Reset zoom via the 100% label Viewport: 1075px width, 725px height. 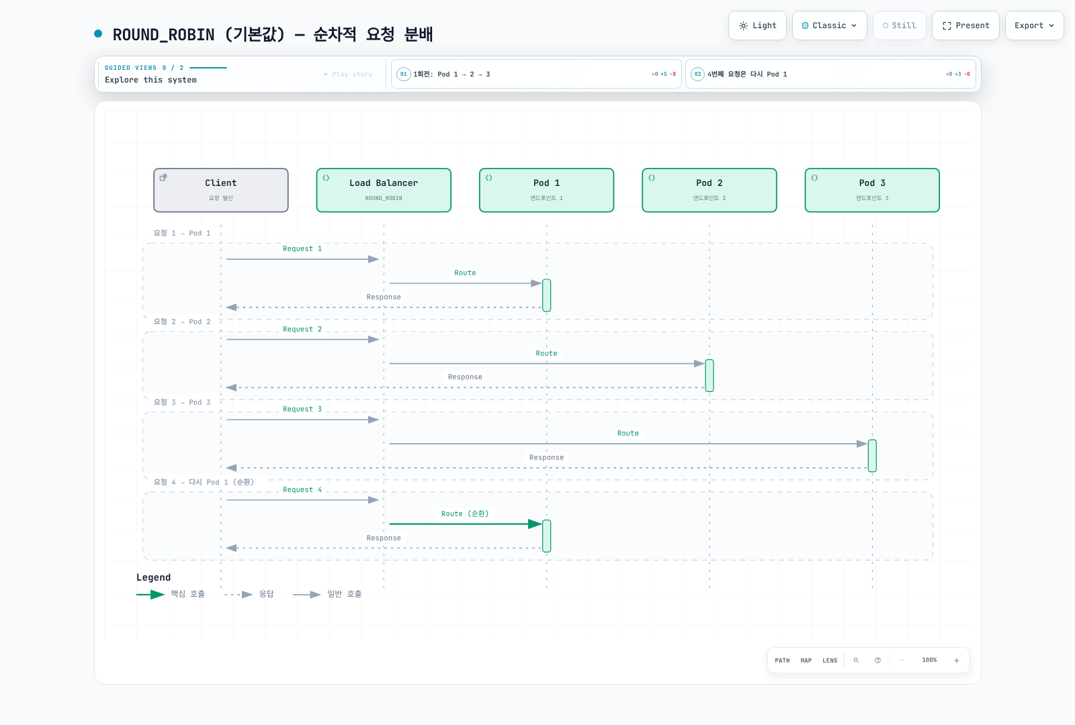coord(929,661)
